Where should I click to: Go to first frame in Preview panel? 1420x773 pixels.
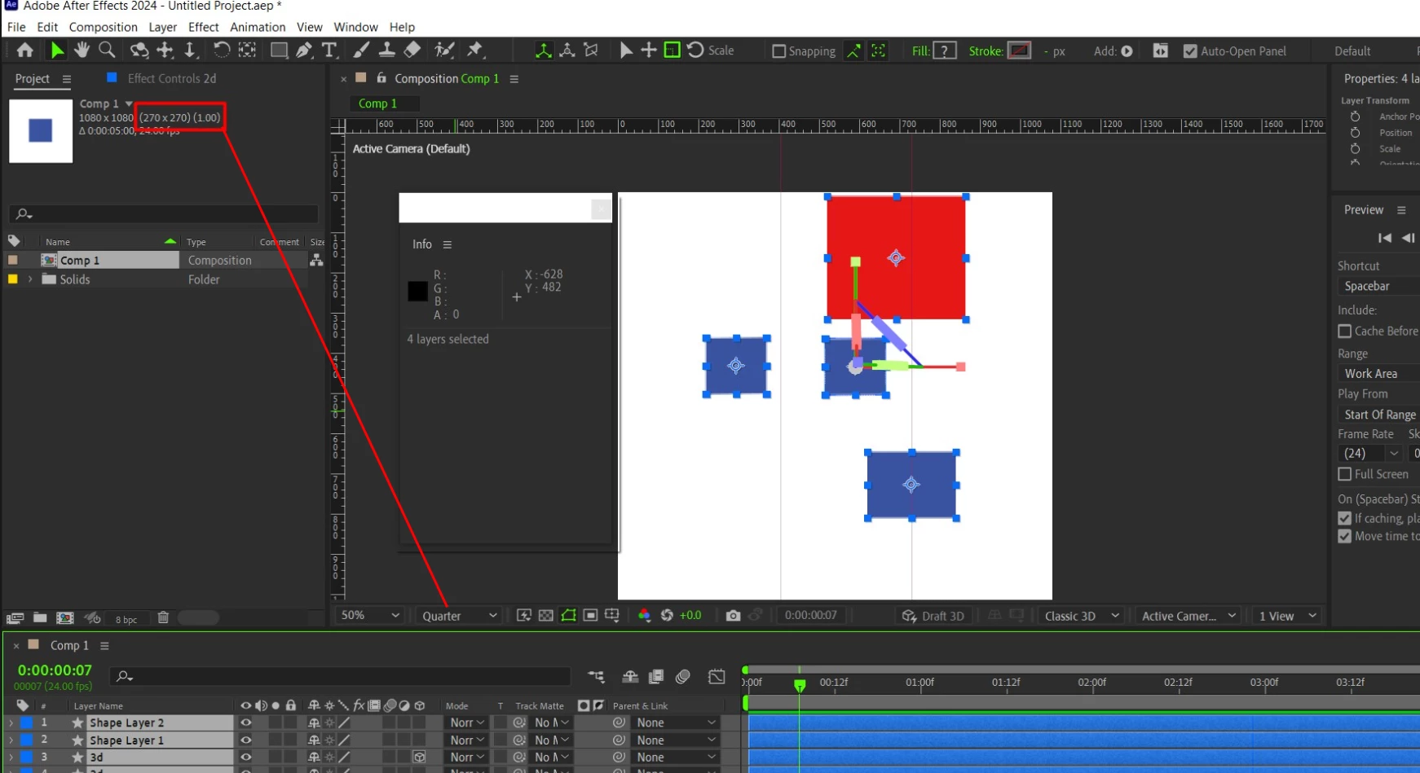[x=1384, y=238]
